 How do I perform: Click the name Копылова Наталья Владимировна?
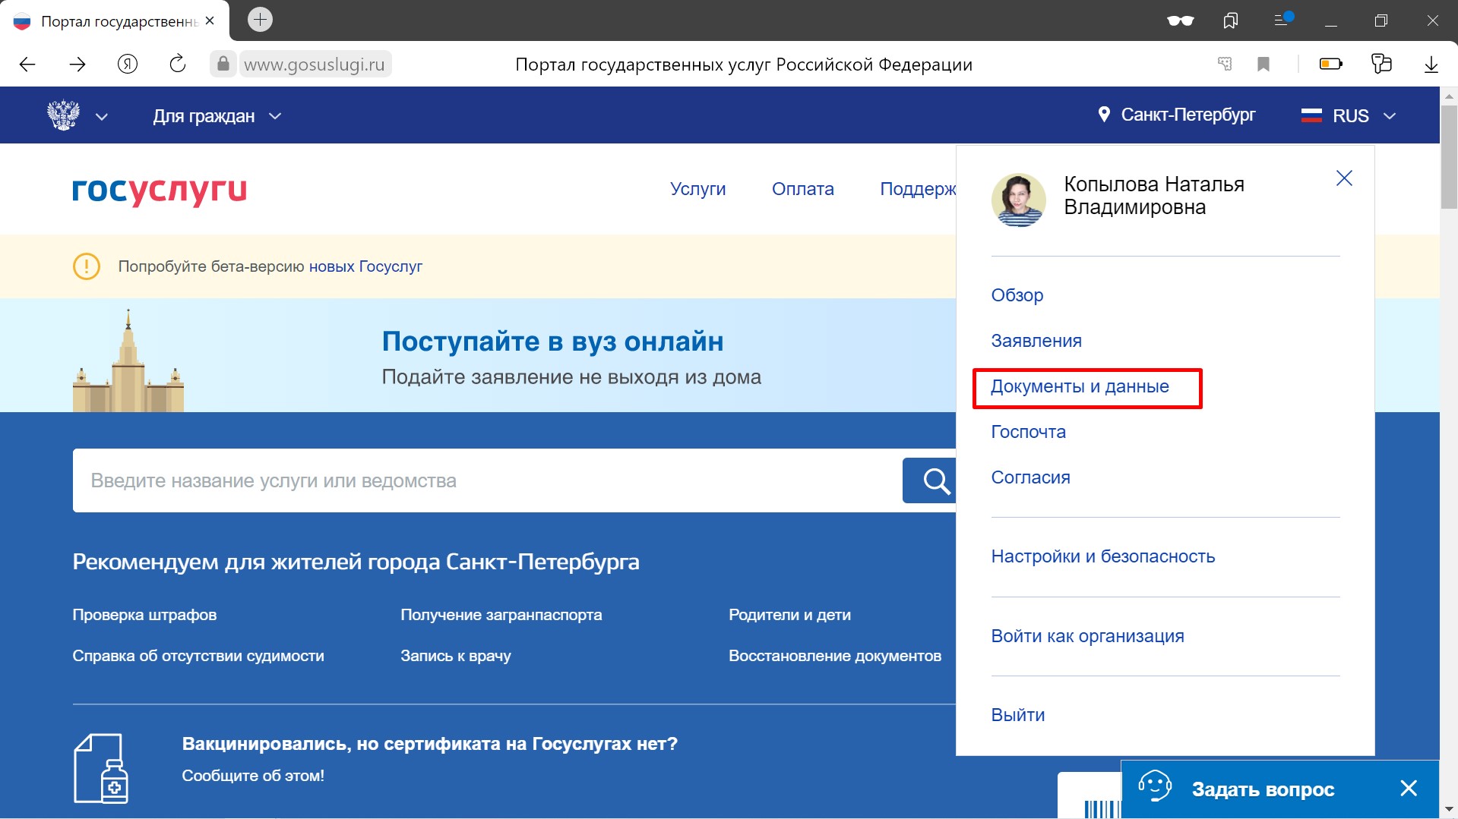1153,196
